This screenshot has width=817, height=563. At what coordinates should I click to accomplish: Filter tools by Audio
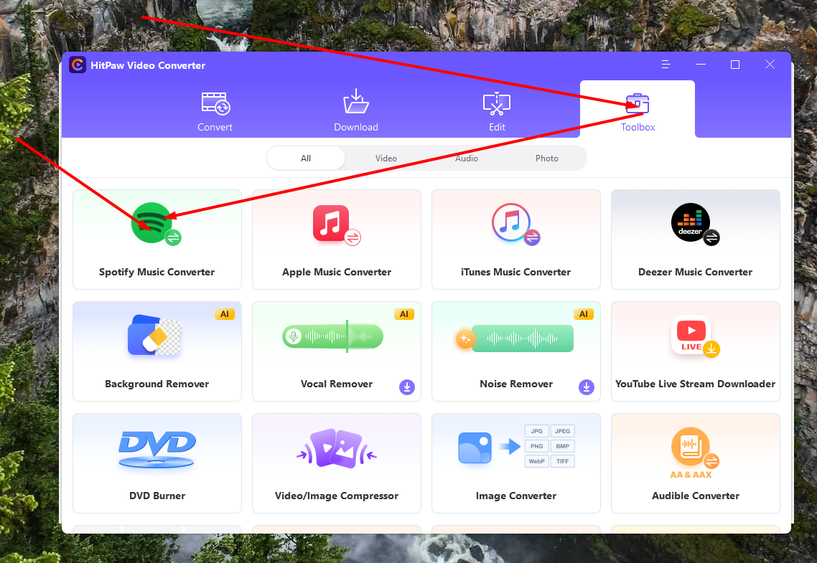[467, 159]
